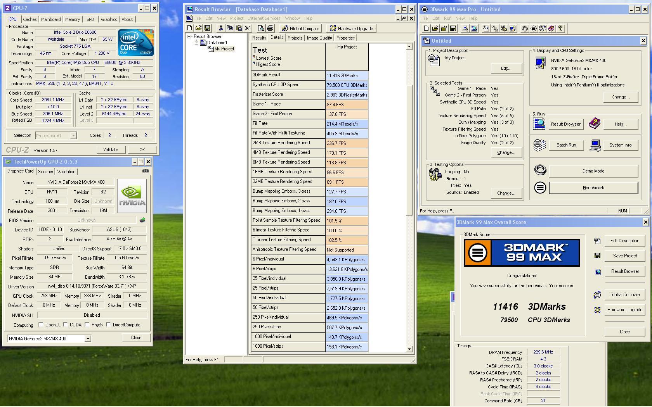652x407 pixels.
Task: Toggle CUDA checkbox in GPU-Z
Action: (66, 325)
